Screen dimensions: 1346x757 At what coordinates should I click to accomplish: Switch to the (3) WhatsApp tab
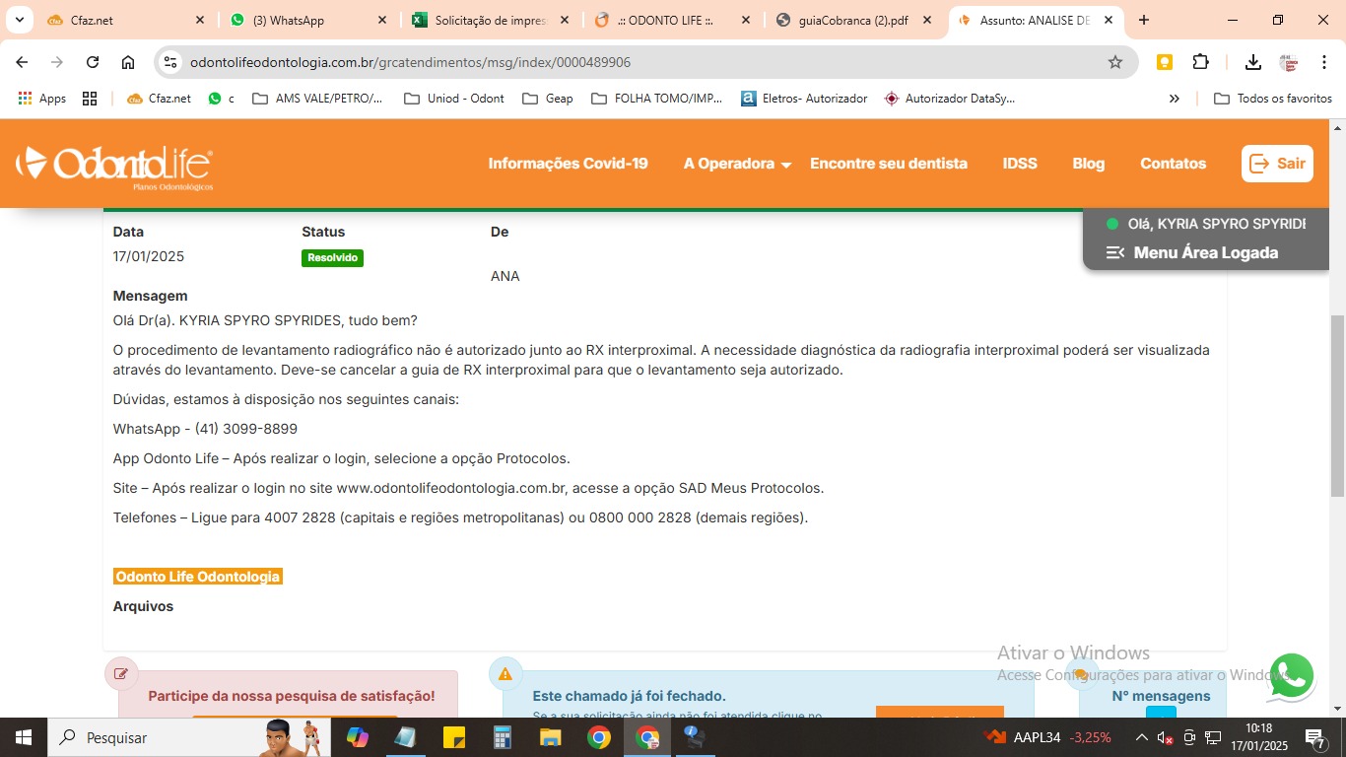pyautogui.click(x=309, y=20)
